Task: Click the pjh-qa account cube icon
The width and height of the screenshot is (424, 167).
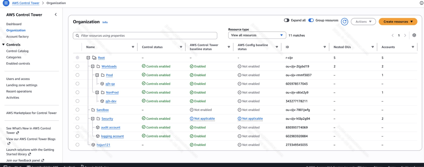Action: [102, 84]
